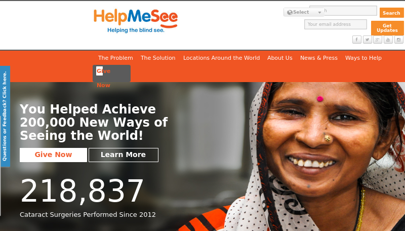The image size is (405, 231).
Task: Open Ways to Help menu
Action: click(x=363, y=58)
